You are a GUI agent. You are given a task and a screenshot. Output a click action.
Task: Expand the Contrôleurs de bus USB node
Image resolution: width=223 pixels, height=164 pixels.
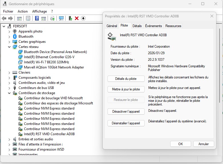point(9,88)
